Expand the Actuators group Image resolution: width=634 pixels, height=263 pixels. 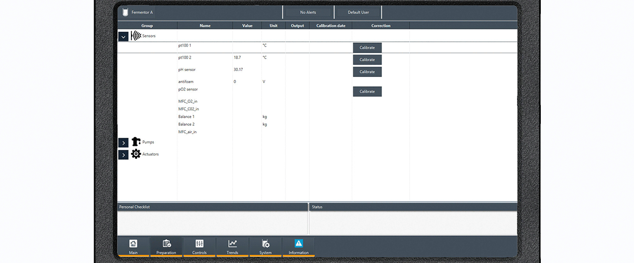pyautogui.click(x=123, y=155)
